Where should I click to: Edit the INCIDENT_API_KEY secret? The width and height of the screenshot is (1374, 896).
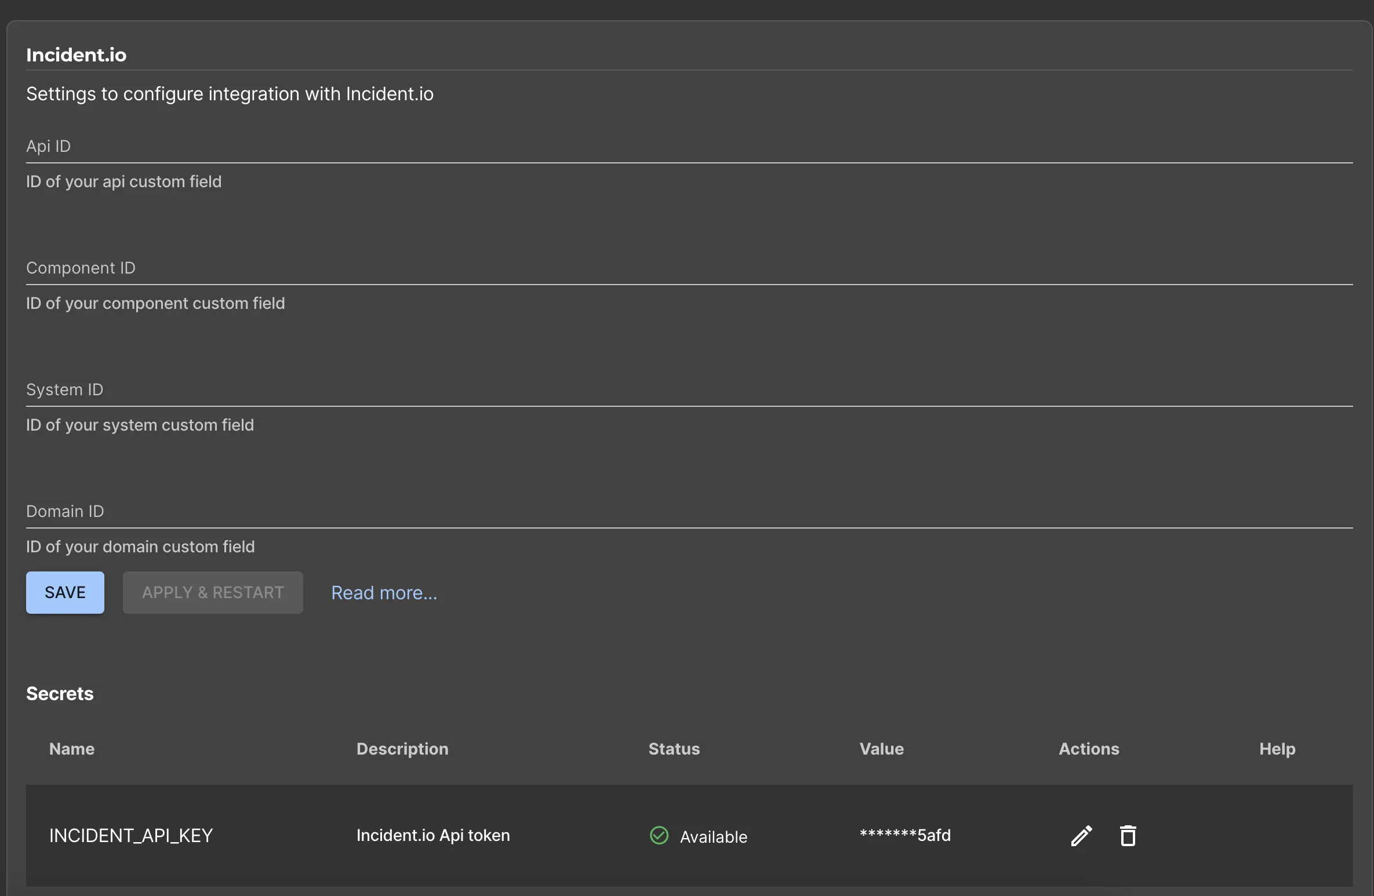1080,836
